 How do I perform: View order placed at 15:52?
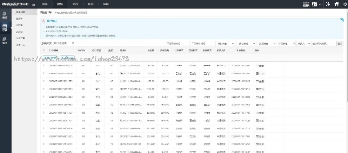point(260,144)
